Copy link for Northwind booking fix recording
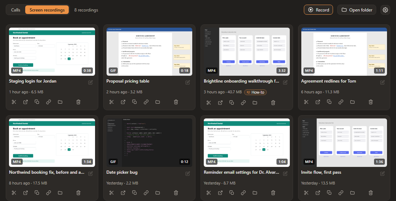The width and height of the screenshot is (396, 201). (x=49, y=193)
